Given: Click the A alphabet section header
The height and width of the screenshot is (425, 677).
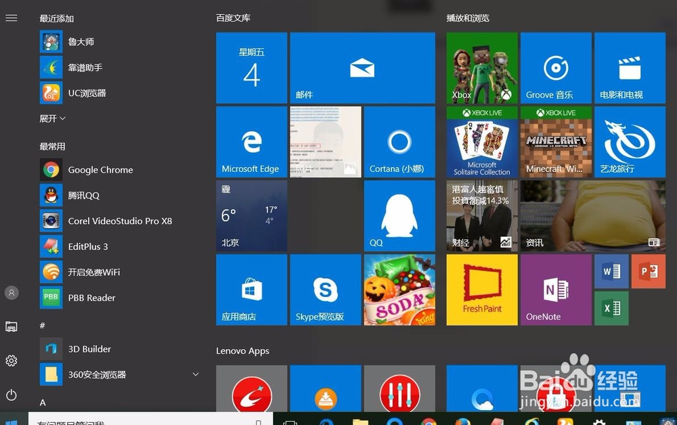Looking at the screenshot, I should (x=42, y=403).
